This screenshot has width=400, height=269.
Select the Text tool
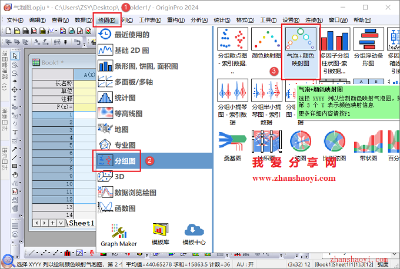point(15,132)
